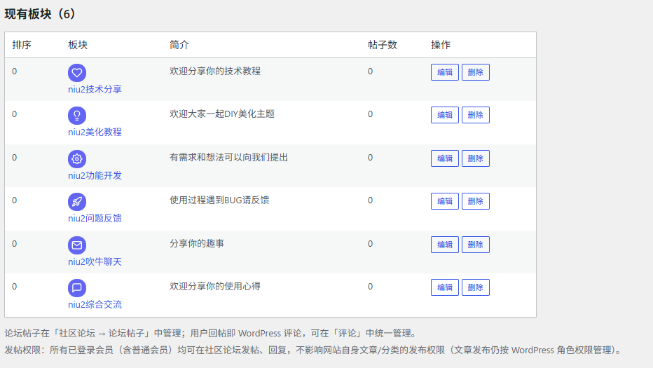The width and height of the screenshot is (653, 368).
Task: Click the post count for niu2综合交流
Action: coord(370,287)
